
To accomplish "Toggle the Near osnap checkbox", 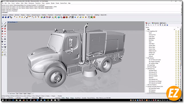I will (7, 96).
